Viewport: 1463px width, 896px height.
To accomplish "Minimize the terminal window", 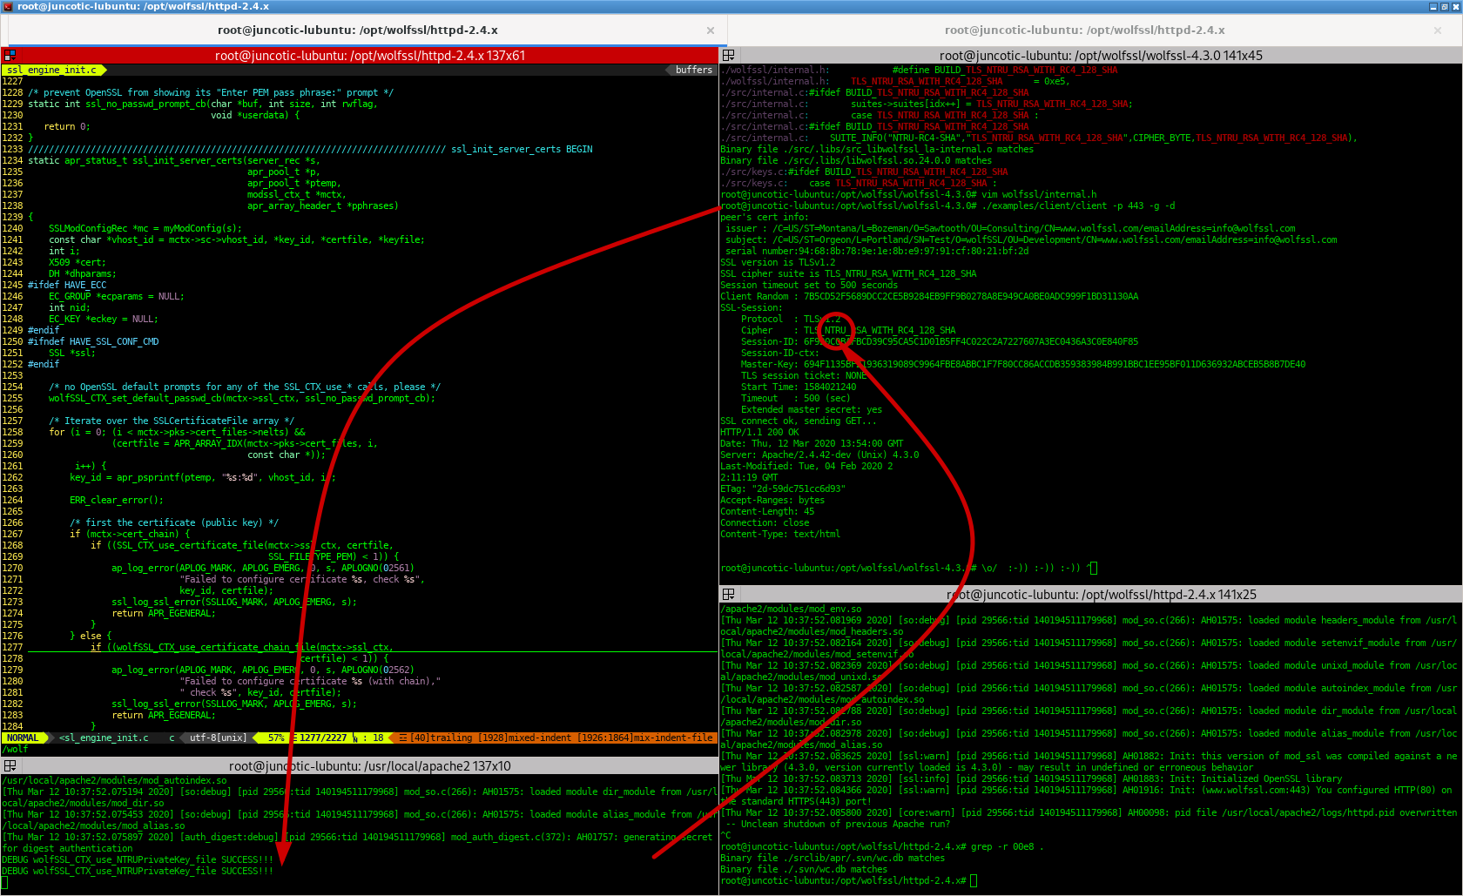I will tap(1433, 6).
